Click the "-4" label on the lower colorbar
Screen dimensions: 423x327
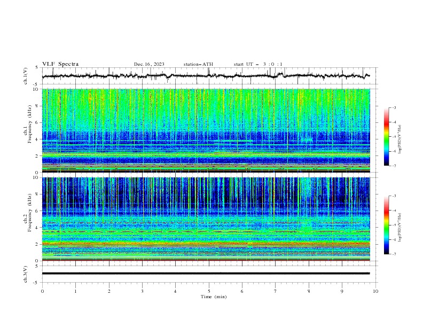(x=394, y=211)
